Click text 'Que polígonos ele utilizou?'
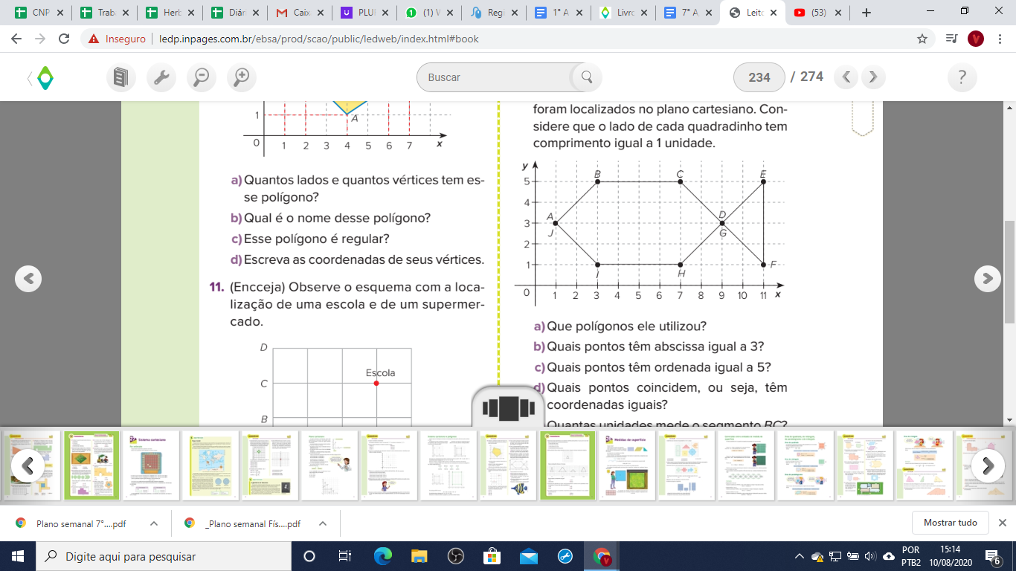The image size is (1016, 571). click(x=626, y=326)
